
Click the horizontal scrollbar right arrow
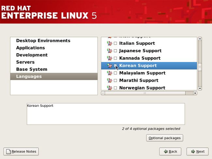click(x=195, y=93)
